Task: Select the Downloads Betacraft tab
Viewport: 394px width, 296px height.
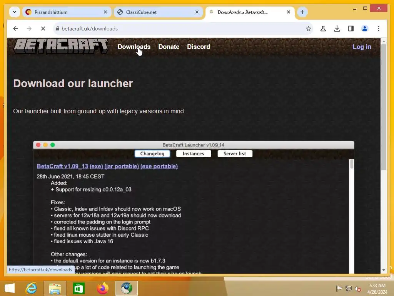Action: click(250, 12)
